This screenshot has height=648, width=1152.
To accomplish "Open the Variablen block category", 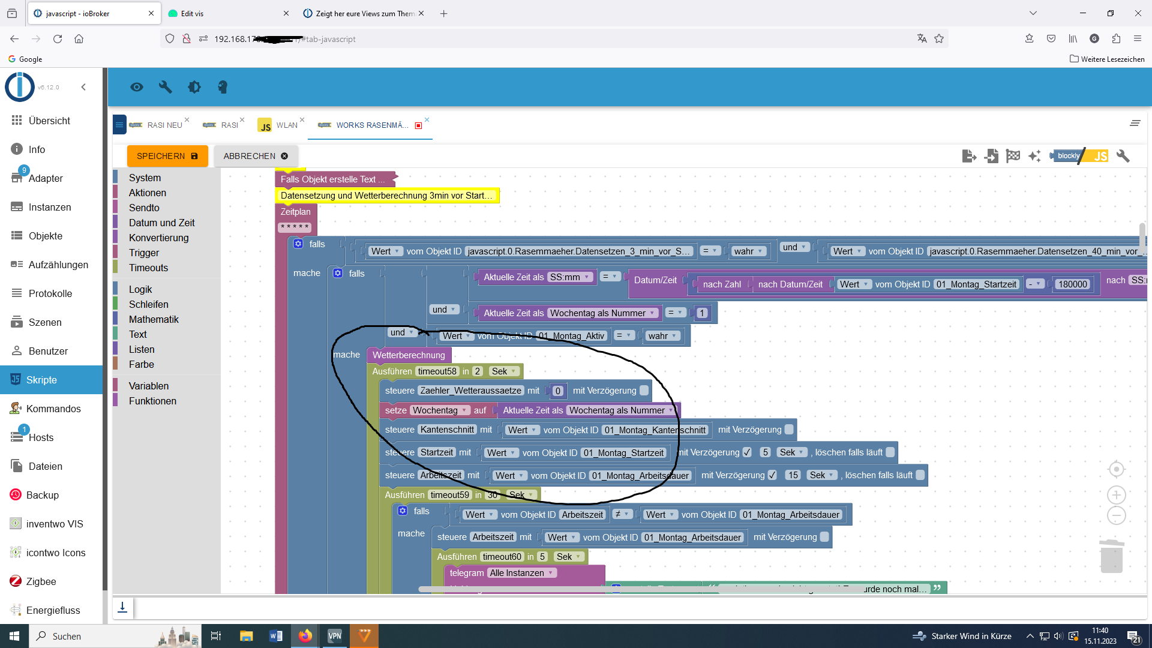I will pos(149,386).
